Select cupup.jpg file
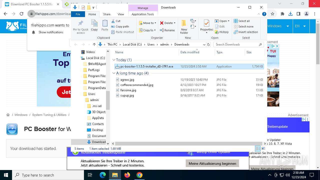320x180 pixels. click(189, 95)
